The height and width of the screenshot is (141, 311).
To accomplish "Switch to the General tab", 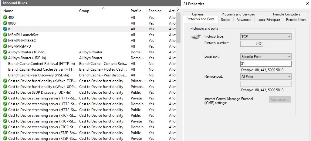I will click(198, 14).
